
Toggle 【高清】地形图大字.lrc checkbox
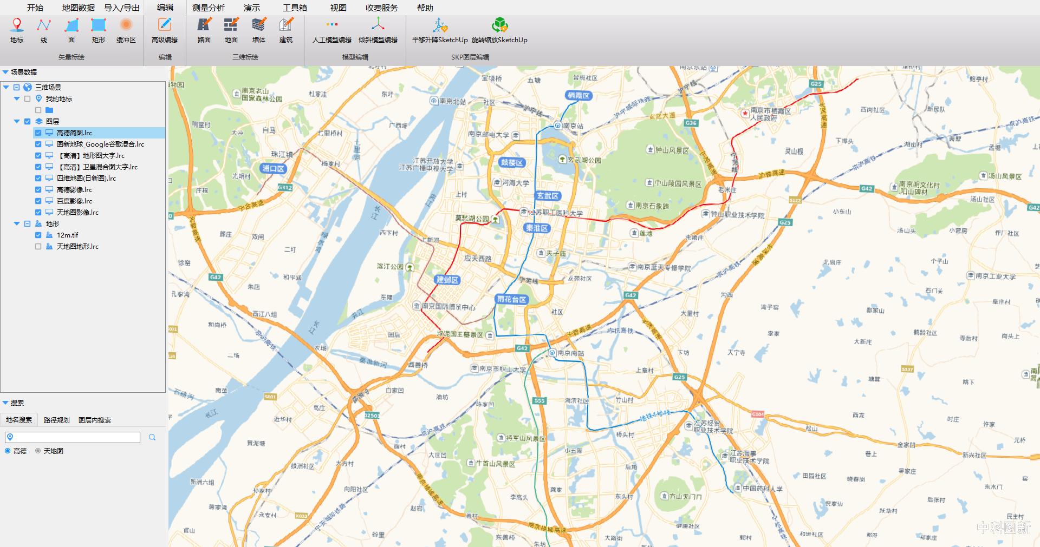coord(38,155)
